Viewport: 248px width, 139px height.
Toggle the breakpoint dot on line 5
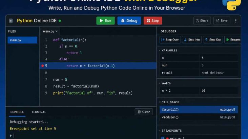[43, 66]
